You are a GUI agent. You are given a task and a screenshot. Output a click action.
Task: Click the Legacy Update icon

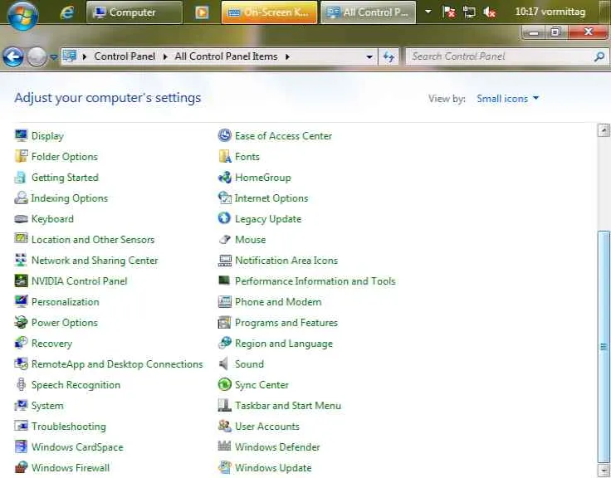coord(224,218)
